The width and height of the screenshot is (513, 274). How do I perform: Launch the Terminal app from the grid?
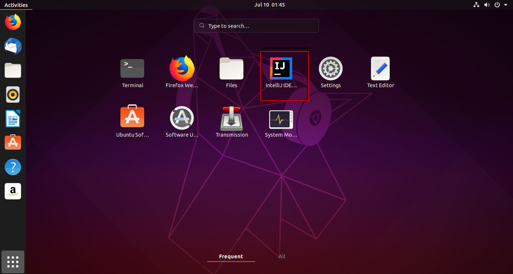(132, 69)
